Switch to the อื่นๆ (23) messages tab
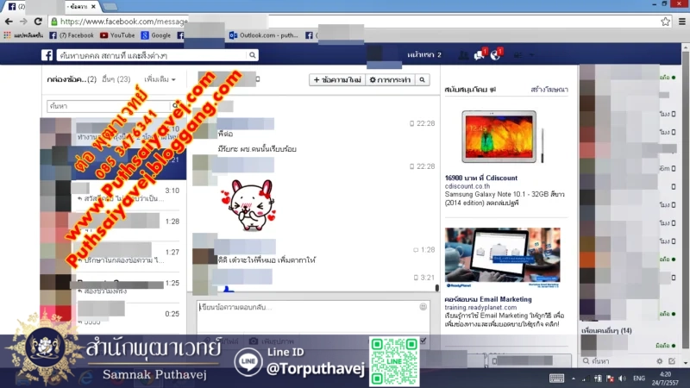 tap(116, 80)
